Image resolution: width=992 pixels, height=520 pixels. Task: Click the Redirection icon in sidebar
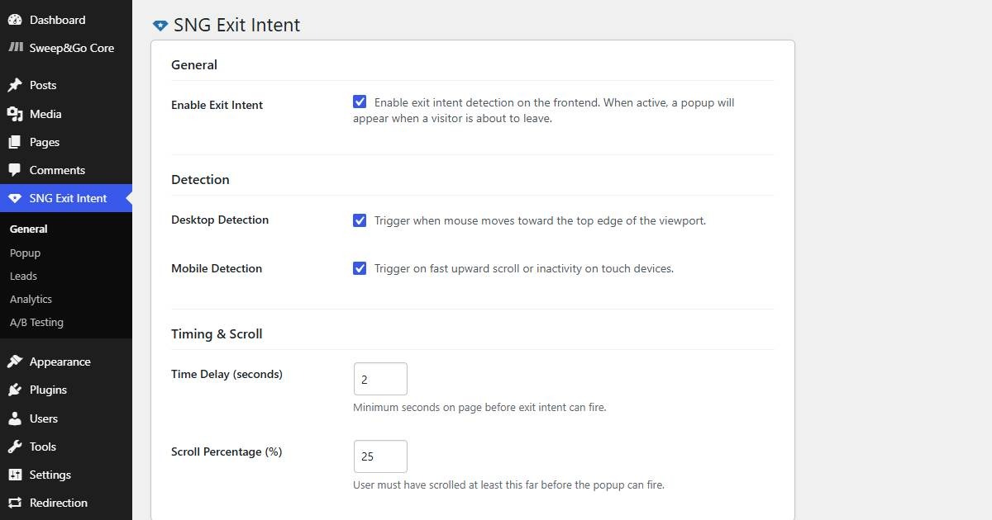pyautogui.click(x=15, y=503)
